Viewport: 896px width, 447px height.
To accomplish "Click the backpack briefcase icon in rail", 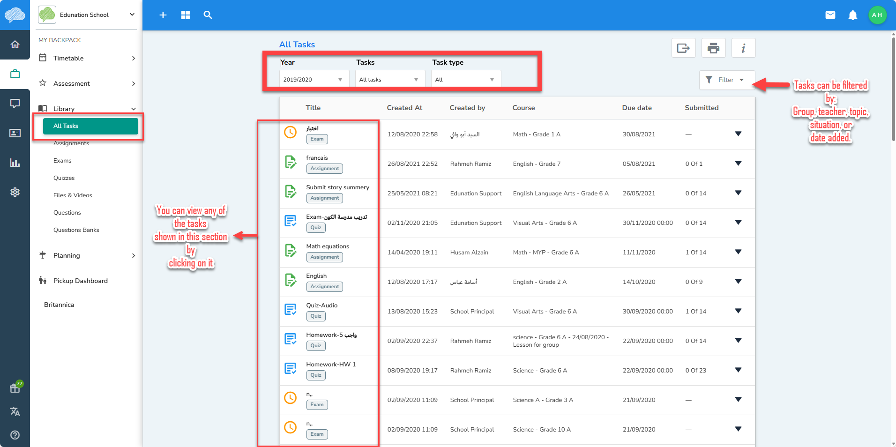I will point(15,74).
